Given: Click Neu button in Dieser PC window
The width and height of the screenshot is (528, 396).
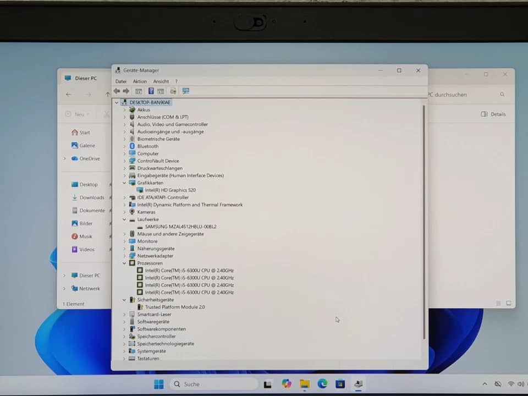Looking at the screenshot, I should point(77,114).
